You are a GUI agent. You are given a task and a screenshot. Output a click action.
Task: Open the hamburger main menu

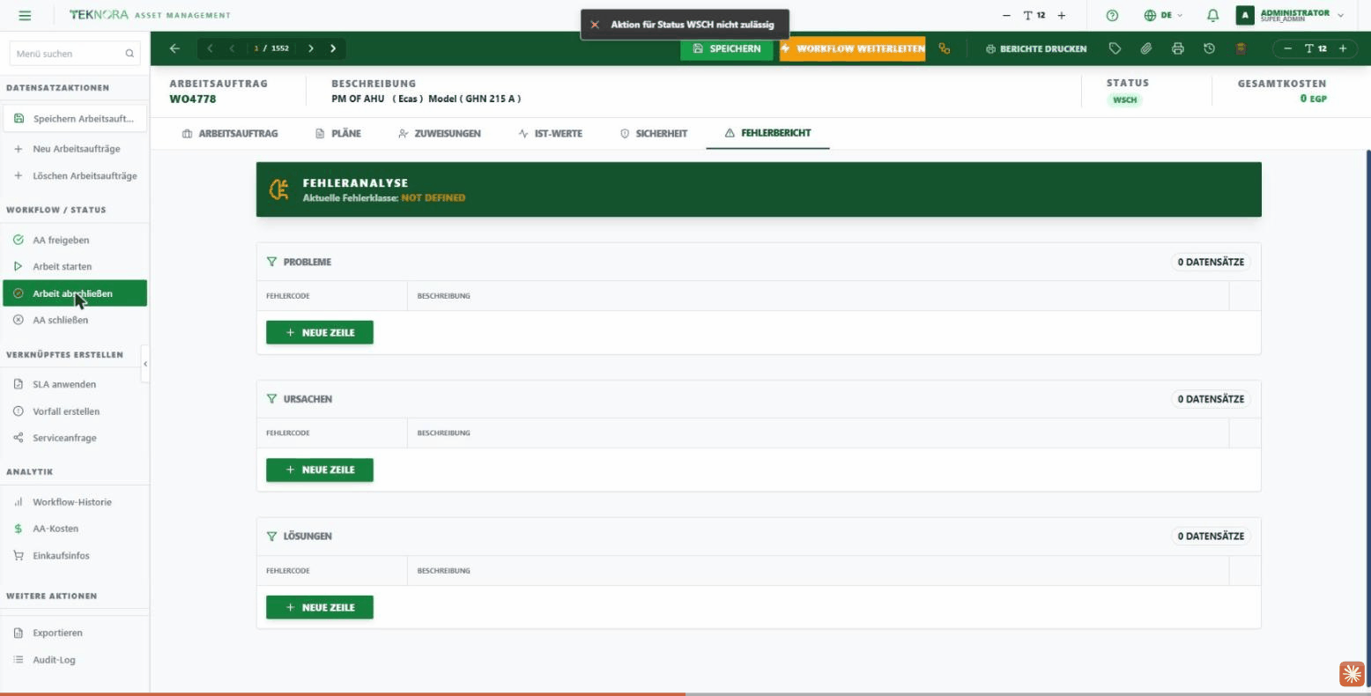point(25,15)
